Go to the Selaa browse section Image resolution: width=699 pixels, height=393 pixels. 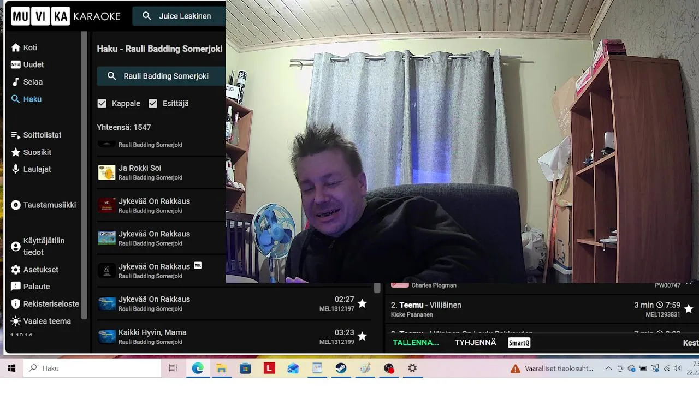pyautogui.click(x=27, y=82)
